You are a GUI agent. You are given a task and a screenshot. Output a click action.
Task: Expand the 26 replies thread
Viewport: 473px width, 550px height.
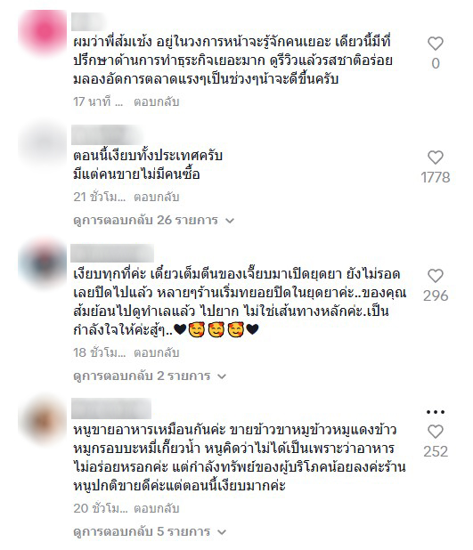click(153, 221)
